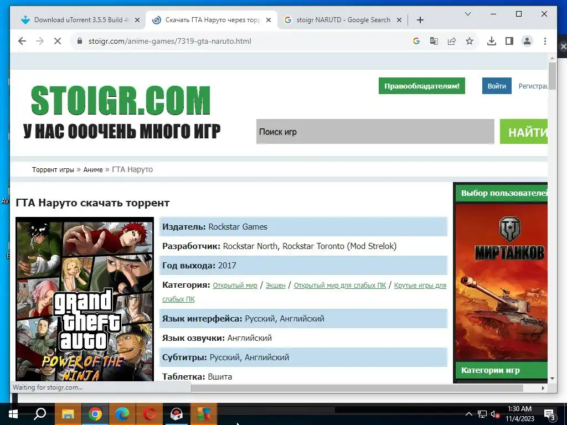Screen dimensions: 567x425
Task: Open the Регистрация link
Action: [533, 86]
